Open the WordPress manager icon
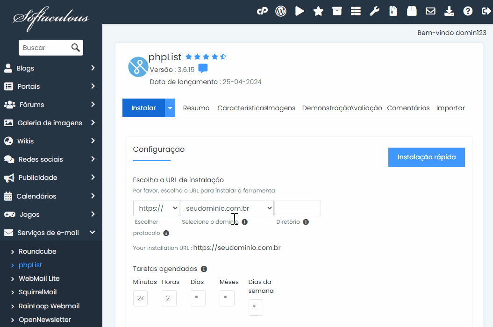 pos(281,11)
